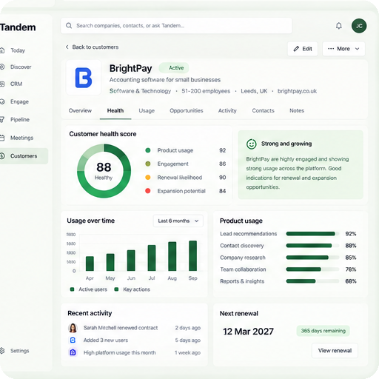Viewport: 379px width, 379px height.
Task: Click the 12 Mar 2027 renewal date
Action: (x=248, y=332)
